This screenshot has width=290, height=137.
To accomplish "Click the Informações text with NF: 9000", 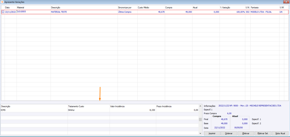I will tap(250, 106).
